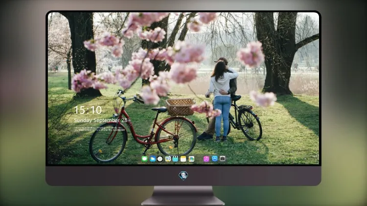Viewport: 367px width, 206px height.
Task: Click the logo badge on monitor chin
Action: click(x=183, y=175)
